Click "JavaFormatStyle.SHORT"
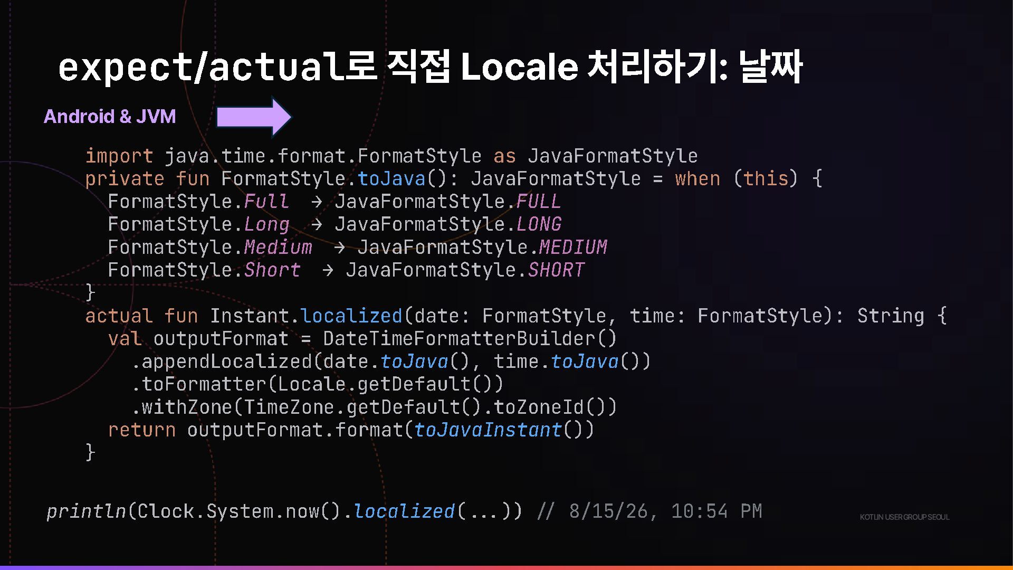 tap(465, 270)
